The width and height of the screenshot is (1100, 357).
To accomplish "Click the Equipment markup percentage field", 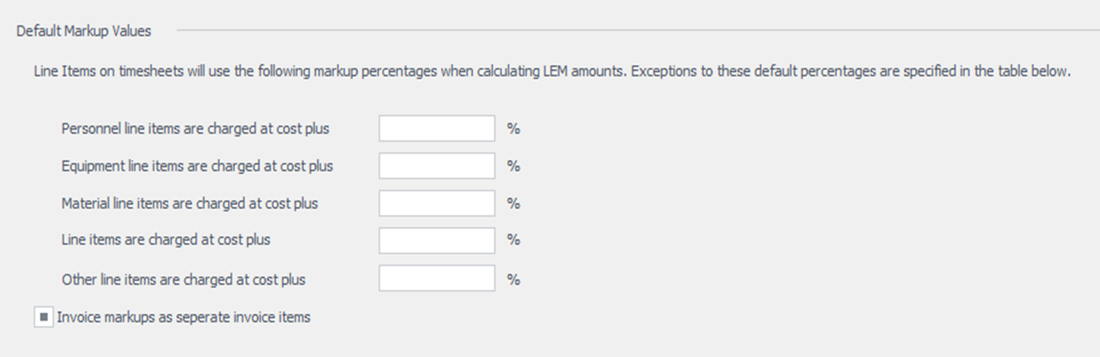I will [x=436, y=166].
